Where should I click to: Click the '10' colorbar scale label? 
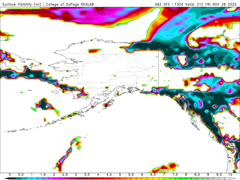pos(230,175)
